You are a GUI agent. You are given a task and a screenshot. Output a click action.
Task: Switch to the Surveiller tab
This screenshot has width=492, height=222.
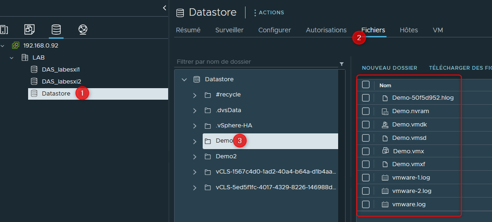click(229, 30)
